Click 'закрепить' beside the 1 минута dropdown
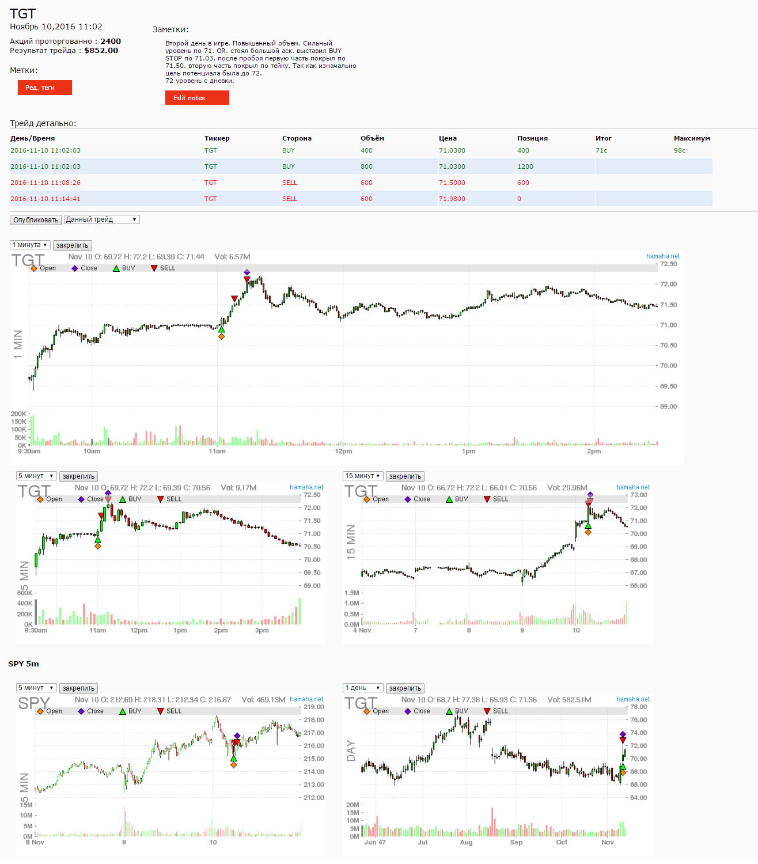 pos(72,245)
